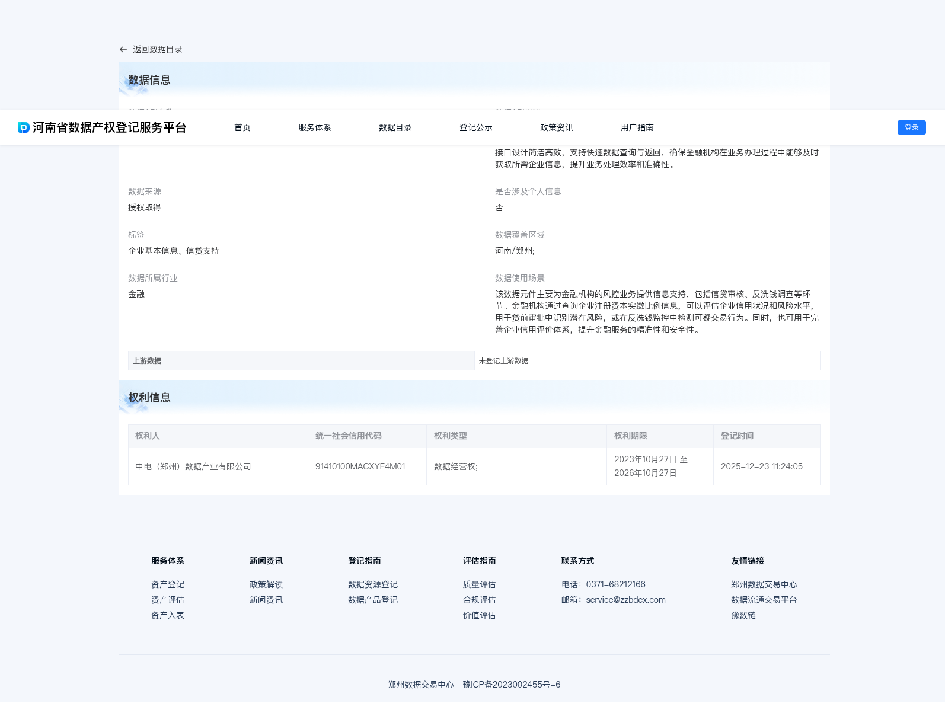Open footer link 合规评估

tap(480, 600)
